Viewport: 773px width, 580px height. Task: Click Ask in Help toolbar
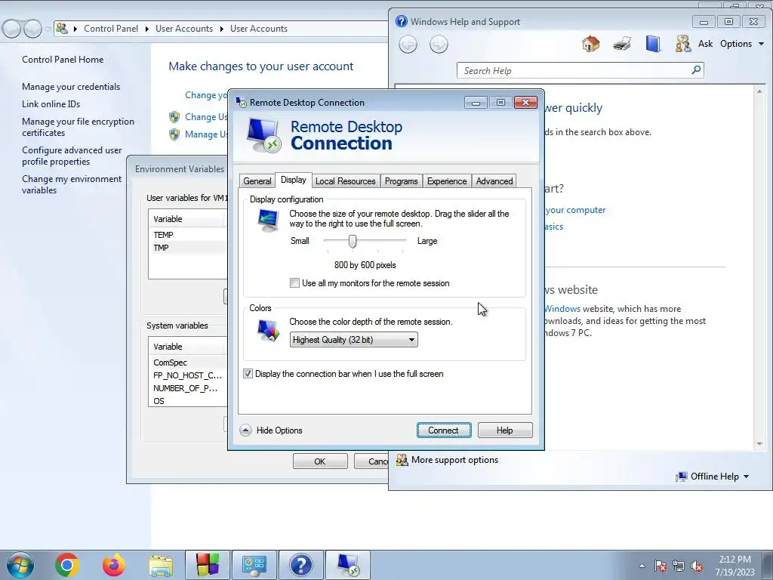point(705,43)
